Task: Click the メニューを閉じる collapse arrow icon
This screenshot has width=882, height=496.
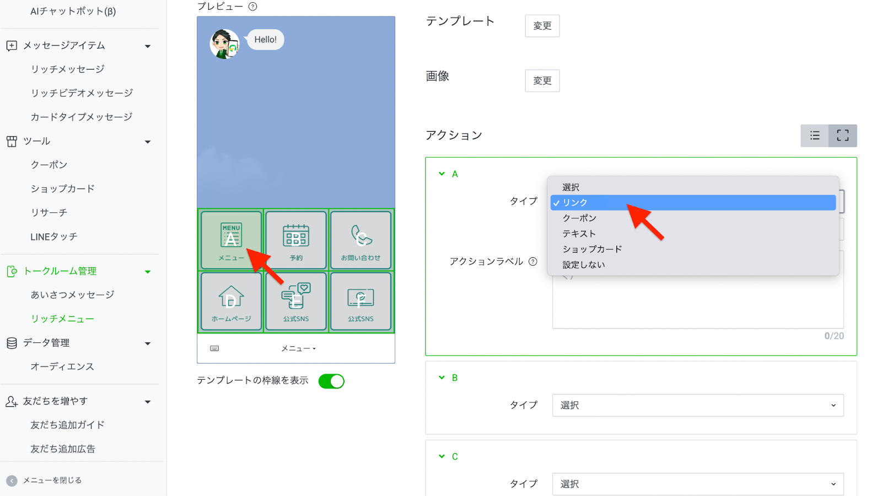Action: coord(12,481)
